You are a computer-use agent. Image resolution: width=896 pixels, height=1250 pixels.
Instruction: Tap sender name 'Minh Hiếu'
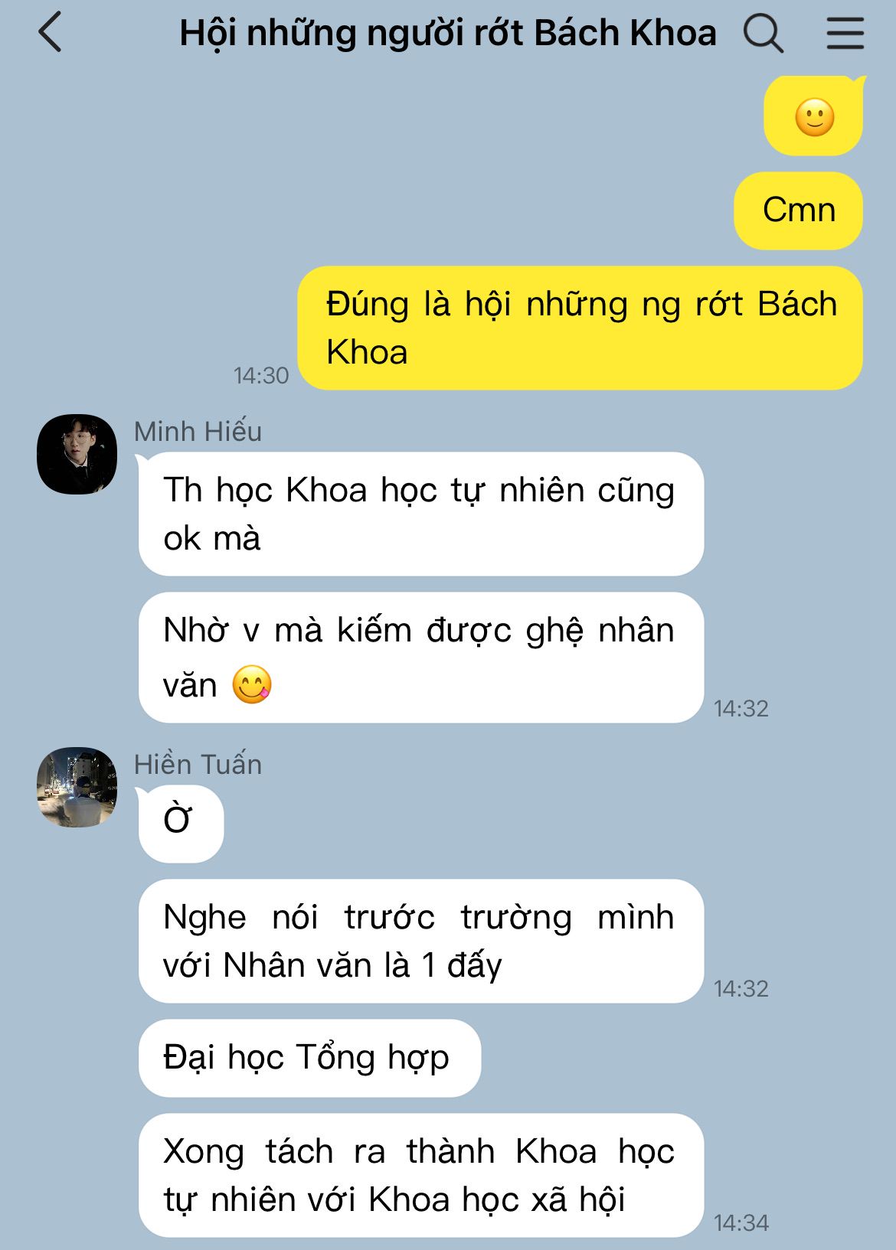point(198,432)
